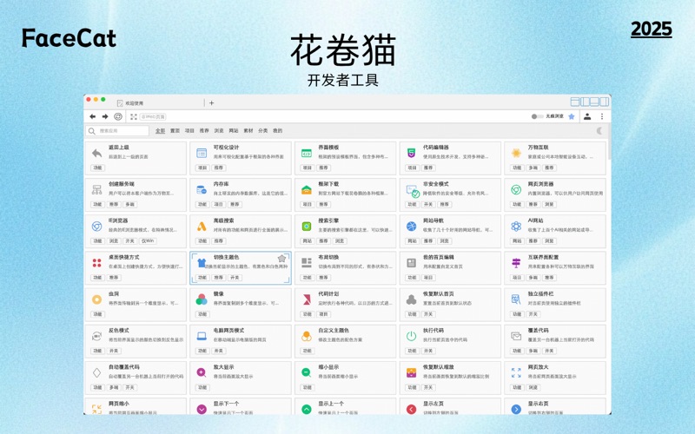The width and height of the screenshot is (695, 434).
Task: Switch to the 素材 filter tab
Action: (248, 131)
